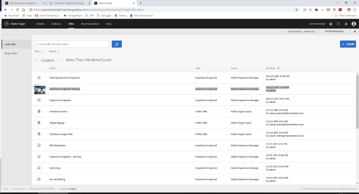Click the back chevron beside Content
The width and height of the screenshot is (359, 194).
36,60
